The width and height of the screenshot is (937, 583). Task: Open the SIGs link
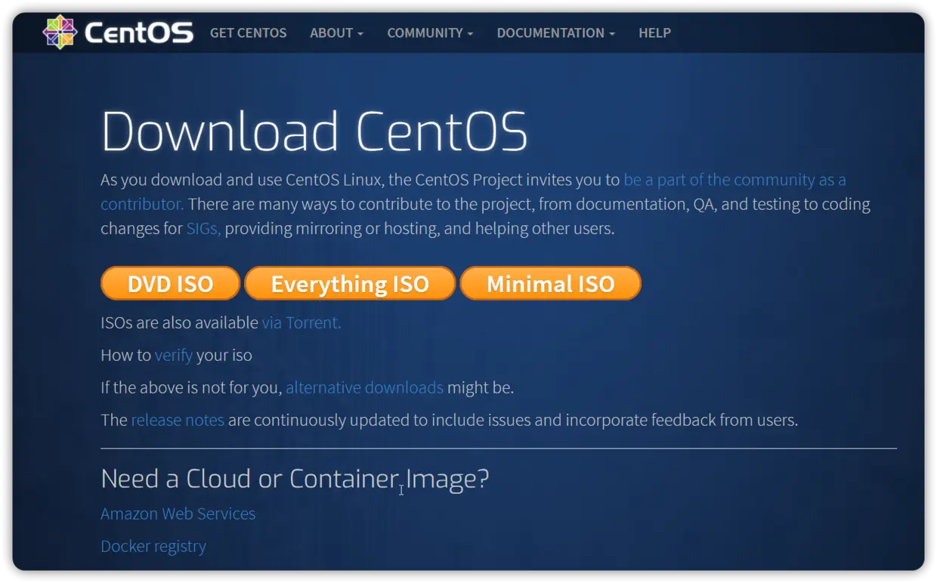(203, 228)
